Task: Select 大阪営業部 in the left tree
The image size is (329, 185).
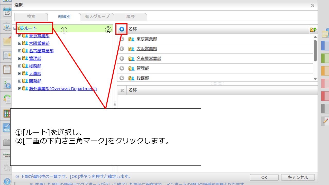Action: pyautogui.click(x=39, y=43)
